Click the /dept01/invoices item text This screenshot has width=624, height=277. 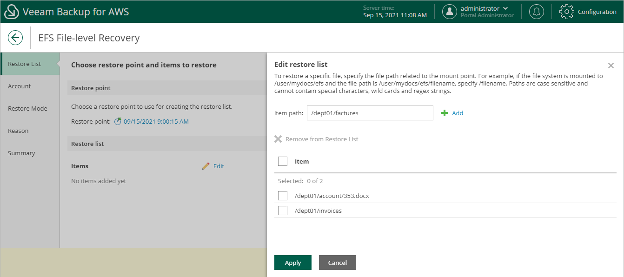pos(319,211)
